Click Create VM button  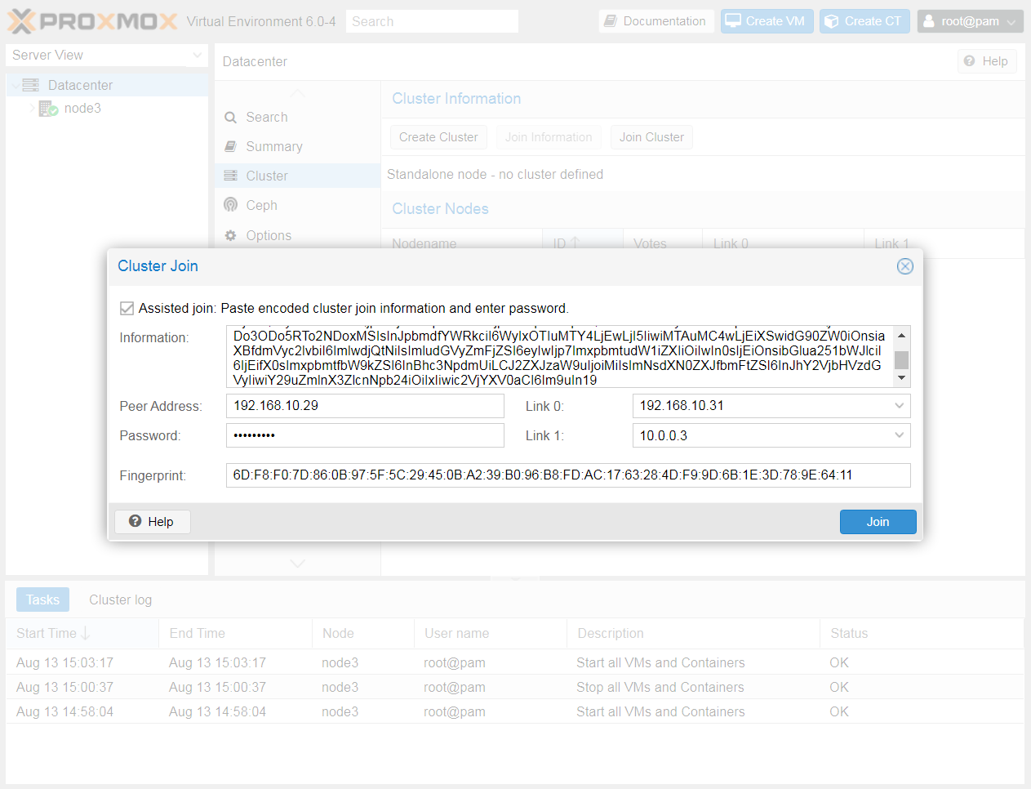(767, 21)
